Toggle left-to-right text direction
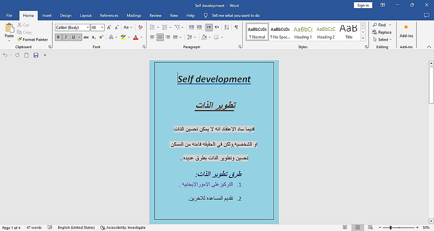 click(209, 27)
